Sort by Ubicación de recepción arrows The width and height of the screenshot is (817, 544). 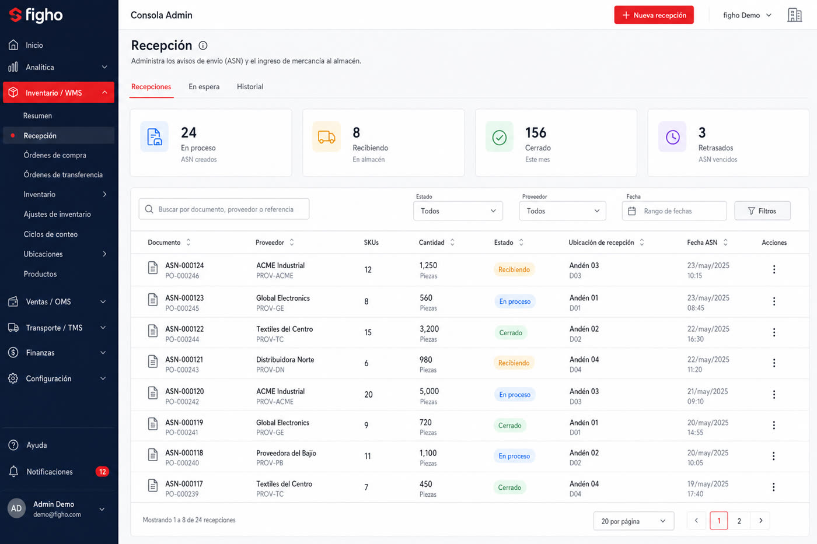(642, 243)
